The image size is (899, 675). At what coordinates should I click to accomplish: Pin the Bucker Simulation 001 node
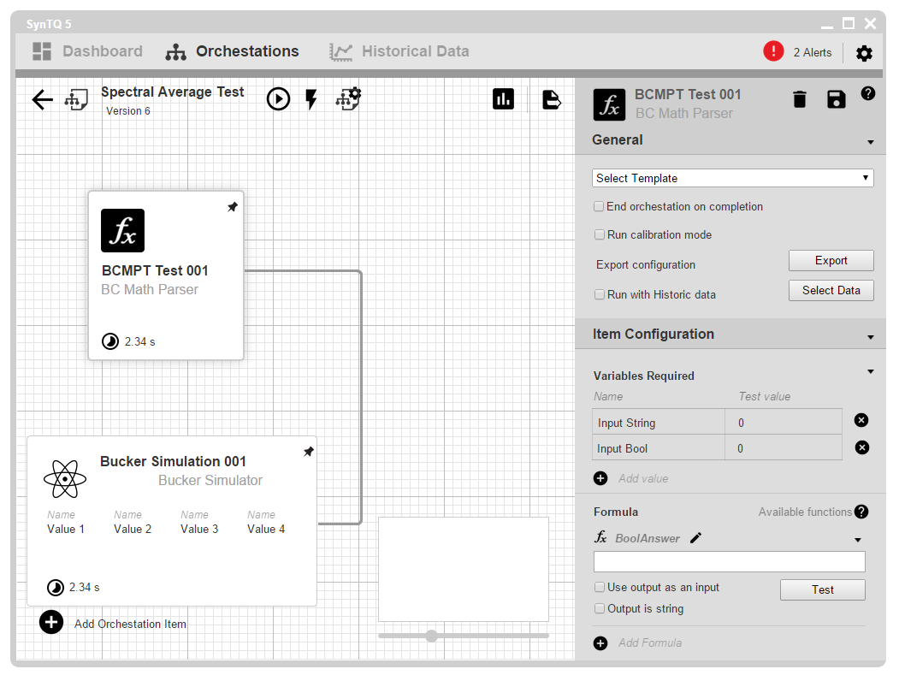click(309, 452)
